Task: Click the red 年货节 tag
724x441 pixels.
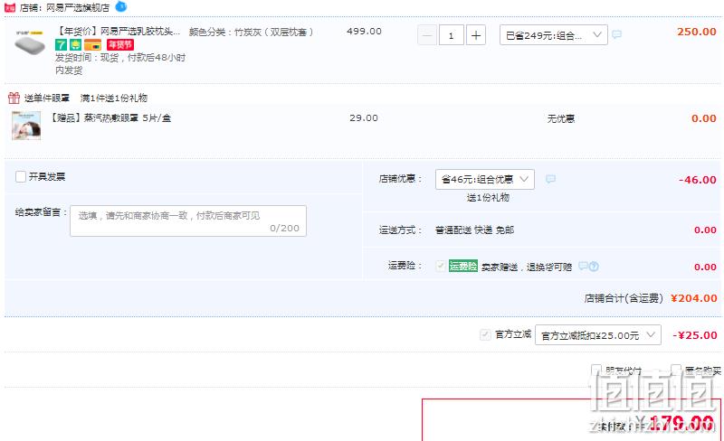Action: pos(120,45)
